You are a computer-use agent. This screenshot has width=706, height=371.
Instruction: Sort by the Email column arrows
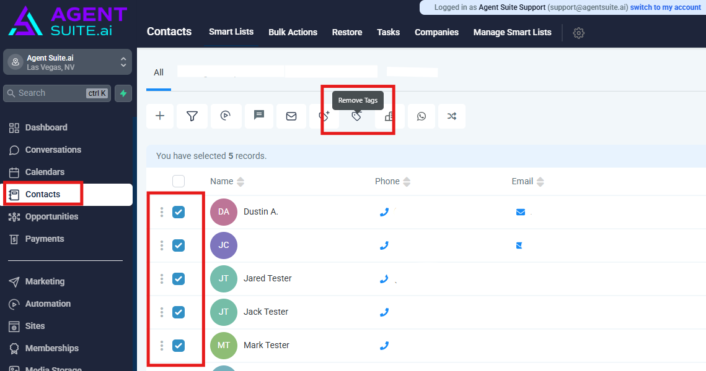click(541, 181)
